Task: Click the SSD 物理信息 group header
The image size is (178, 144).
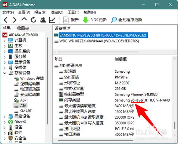Action: pos(68,66)
